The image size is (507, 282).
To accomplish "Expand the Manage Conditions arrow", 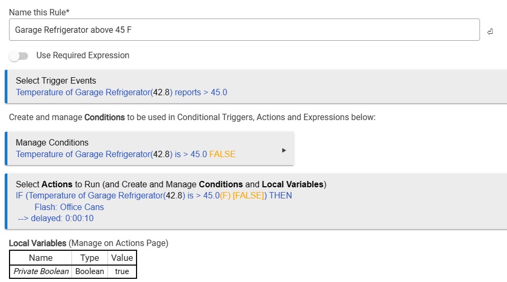I will pos(284,150).
